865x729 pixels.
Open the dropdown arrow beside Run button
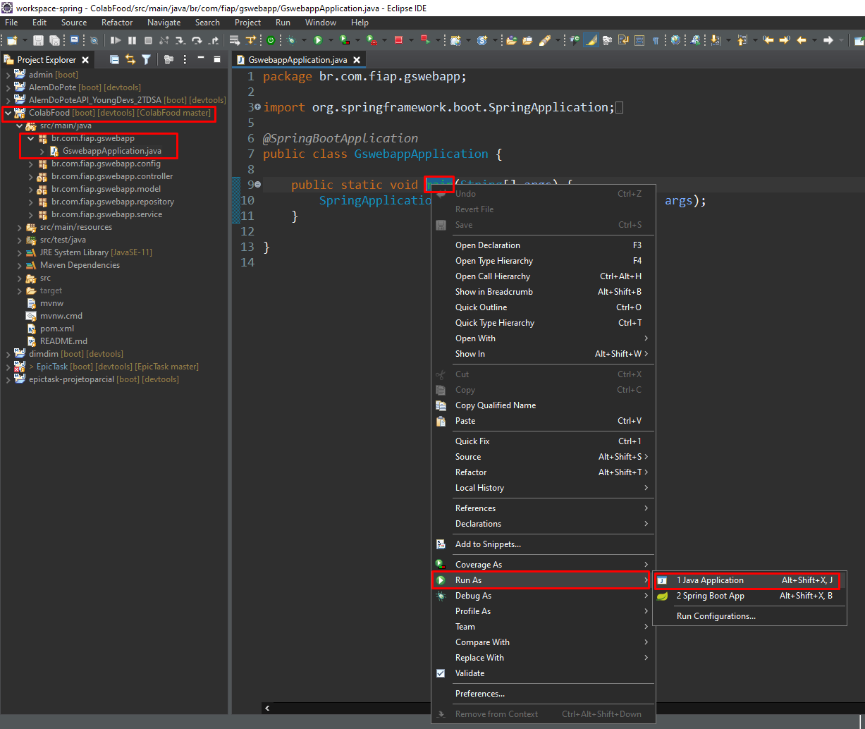330,41
